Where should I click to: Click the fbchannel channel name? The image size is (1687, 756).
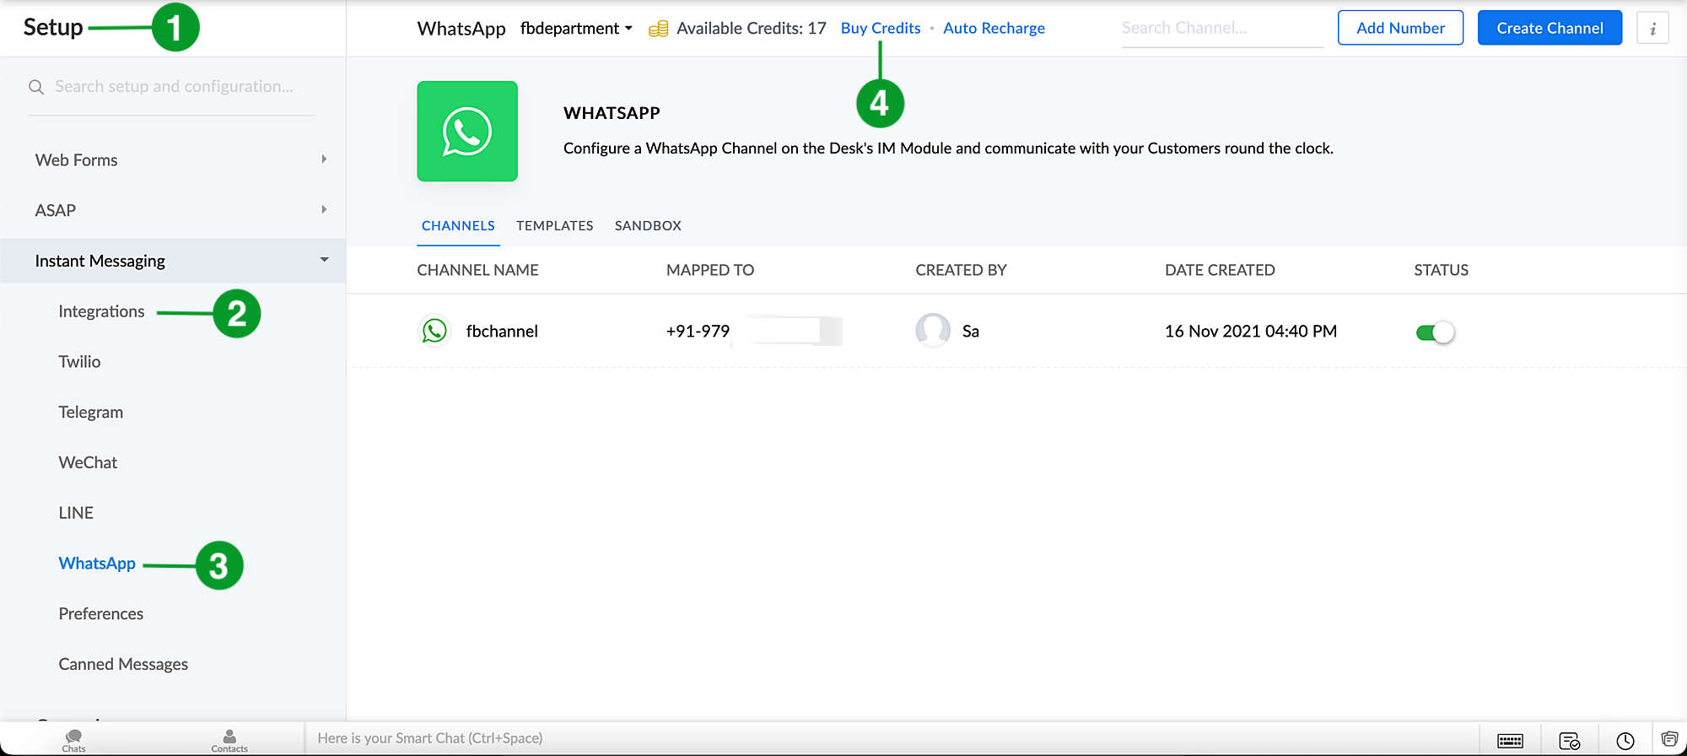tap(502, 332)
